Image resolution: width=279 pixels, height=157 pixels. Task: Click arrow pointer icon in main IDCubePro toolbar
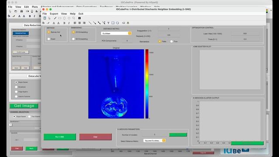point(10,11)
